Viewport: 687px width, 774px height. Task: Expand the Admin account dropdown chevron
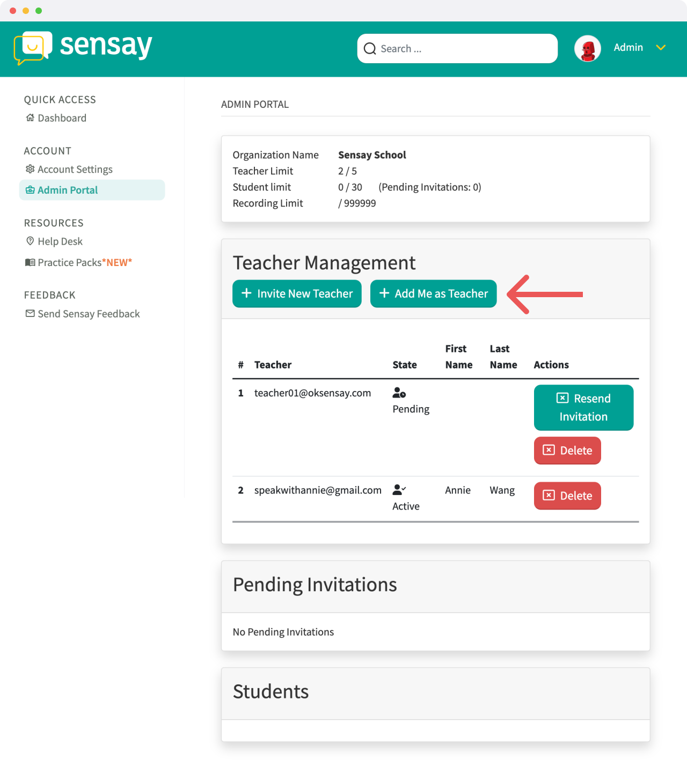[661, 48]
